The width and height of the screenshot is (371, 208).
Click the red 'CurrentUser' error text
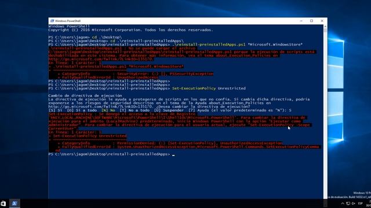(x=63, y=128)
